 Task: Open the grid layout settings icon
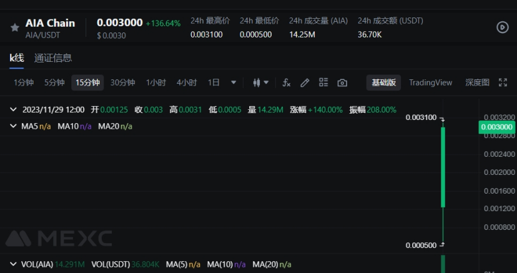tap(323, 82)
